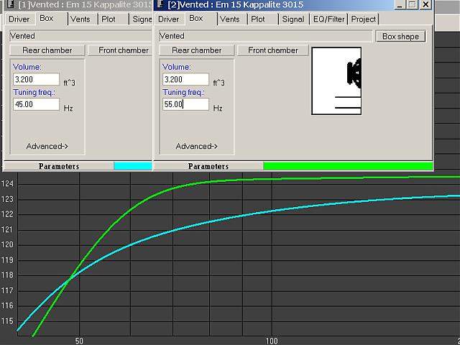Switch to Plot tab in window [2]

coord(258,19)
